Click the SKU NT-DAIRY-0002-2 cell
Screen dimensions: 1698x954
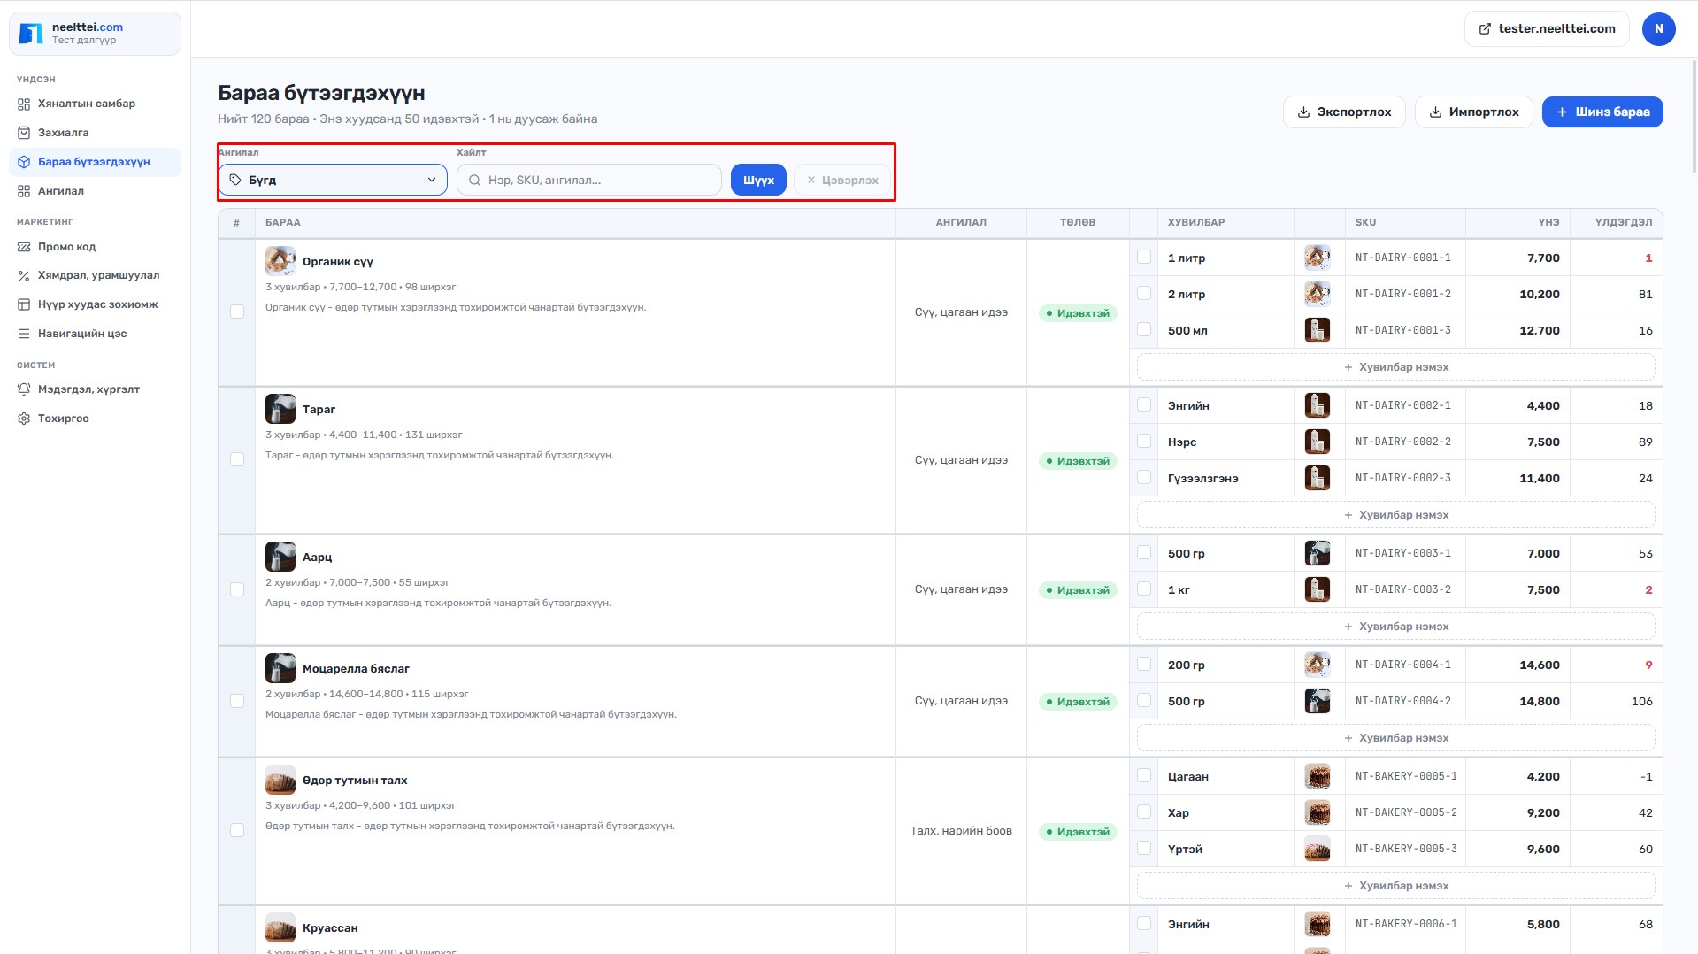(1403, 442)
